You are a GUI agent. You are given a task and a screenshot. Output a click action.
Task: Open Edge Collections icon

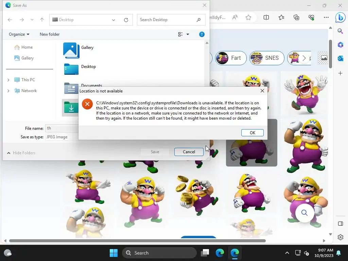[296, 17]
